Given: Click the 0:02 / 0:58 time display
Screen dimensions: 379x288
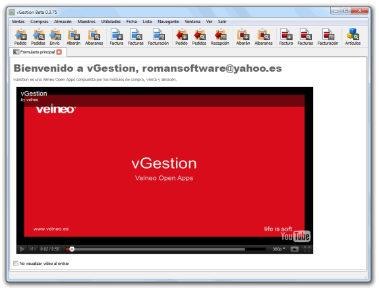Looking at the screenshot, I should pyautogui.click(x=50, y=249).
